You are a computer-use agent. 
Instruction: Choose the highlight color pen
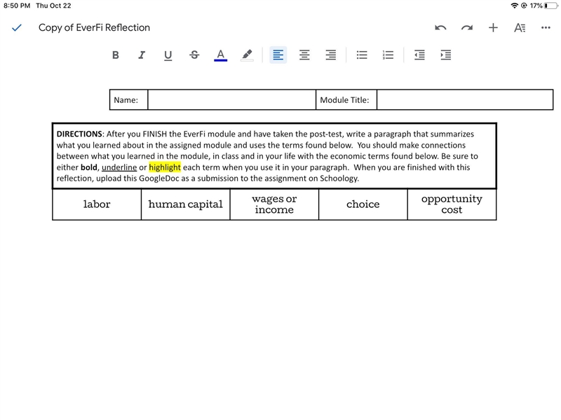(x=247, y=55)
